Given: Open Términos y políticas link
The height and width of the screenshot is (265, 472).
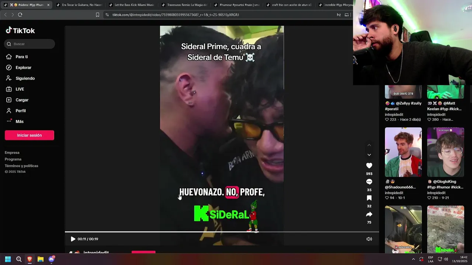Looking at the screenshot, I should (x=21, y=166).
